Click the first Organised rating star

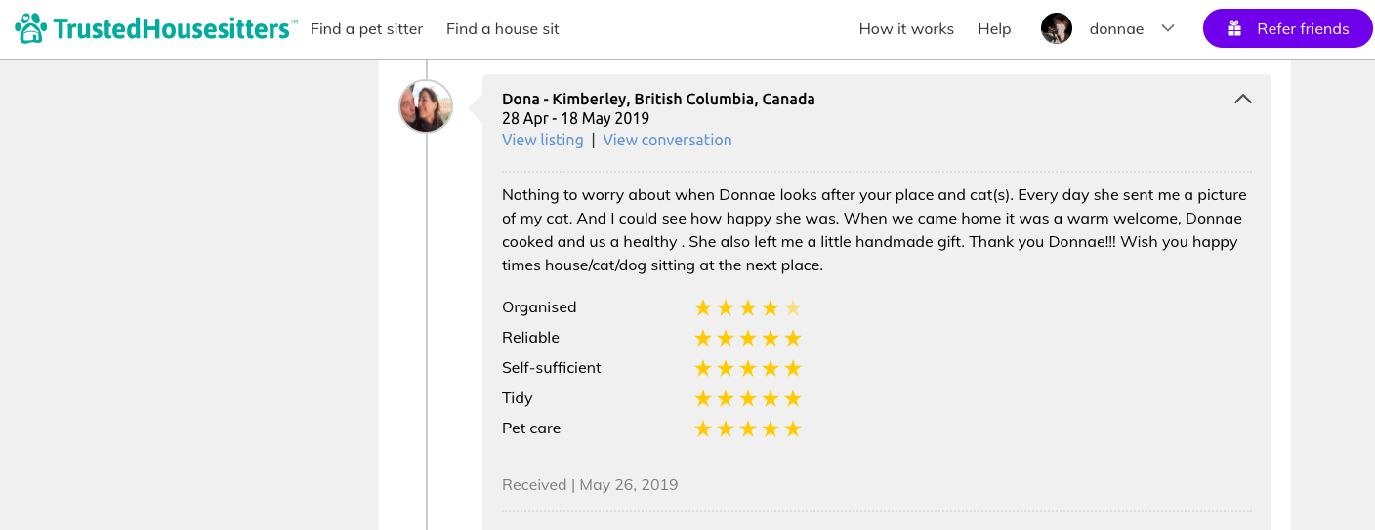coord(703,308)
